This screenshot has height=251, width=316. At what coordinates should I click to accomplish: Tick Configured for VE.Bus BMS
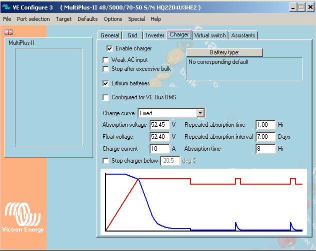tap(105, 97)
